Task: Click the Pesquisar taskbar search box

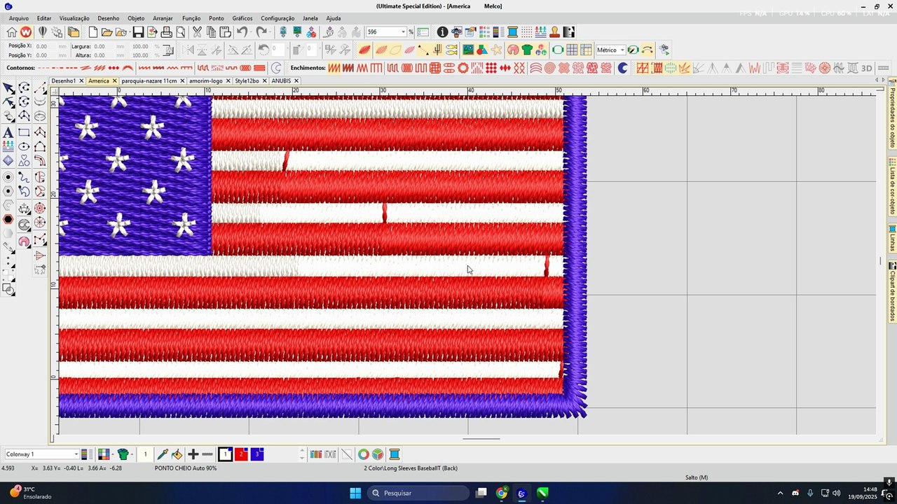Action: click(x=418, y=493)
